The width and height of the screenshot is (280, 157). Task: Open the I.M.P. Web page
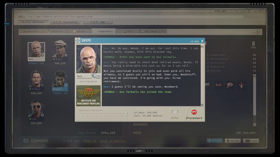pos(98,22)
